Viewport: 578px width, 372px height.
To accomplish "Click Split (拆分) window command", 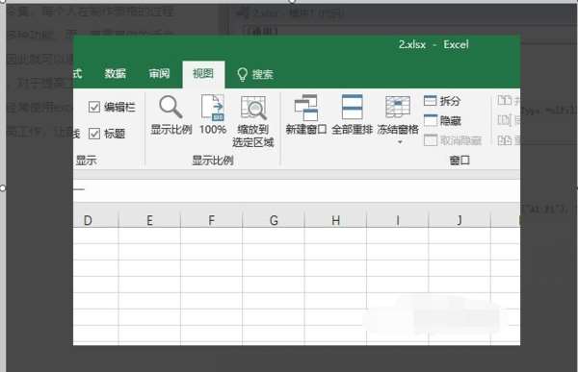I will (x=442, y=101).
